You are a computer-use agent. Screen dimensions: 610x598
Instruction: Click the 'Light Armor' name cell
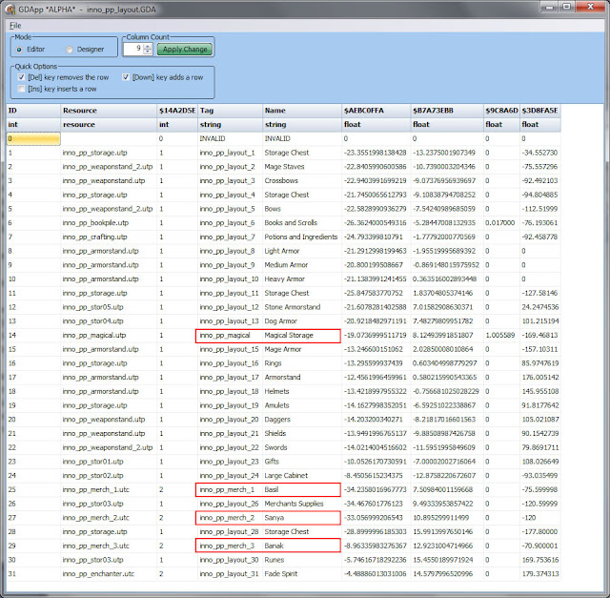click(302, 251)
